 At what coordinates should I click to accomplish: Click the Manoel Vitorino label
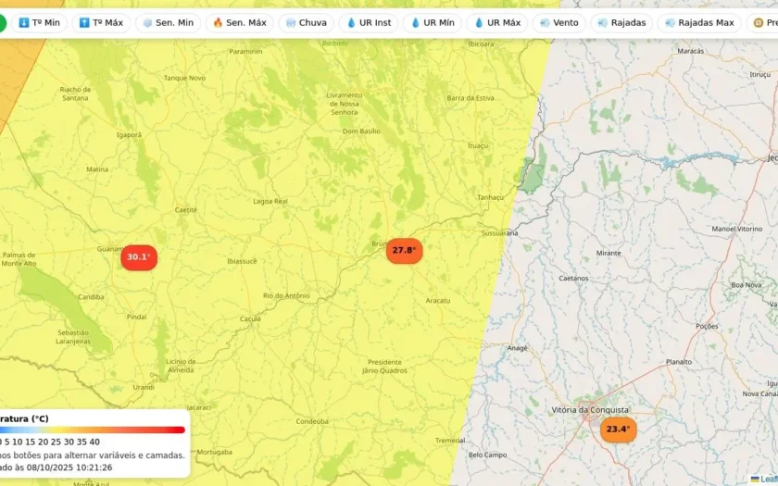[x=737, y=230]
